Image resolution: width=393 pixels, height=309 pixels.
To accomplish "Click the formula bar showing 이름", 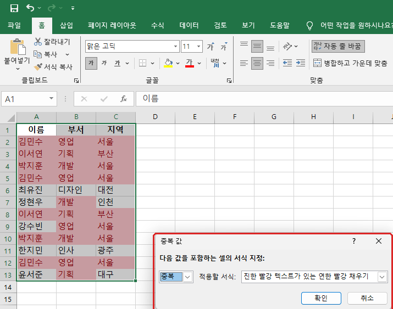I will pos(264,99).
